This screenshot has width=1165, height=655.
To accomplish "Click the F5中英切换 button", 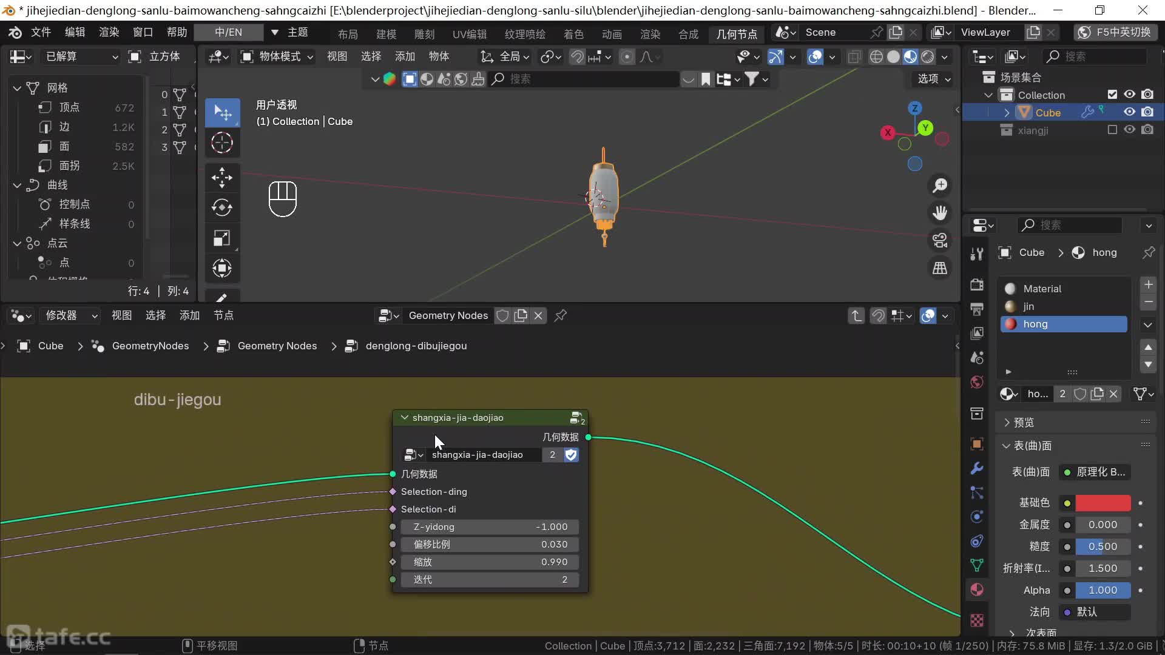I will (1116, 32).
